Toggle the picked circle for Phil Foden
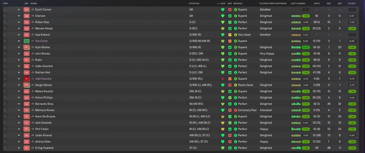 point(5,129)
